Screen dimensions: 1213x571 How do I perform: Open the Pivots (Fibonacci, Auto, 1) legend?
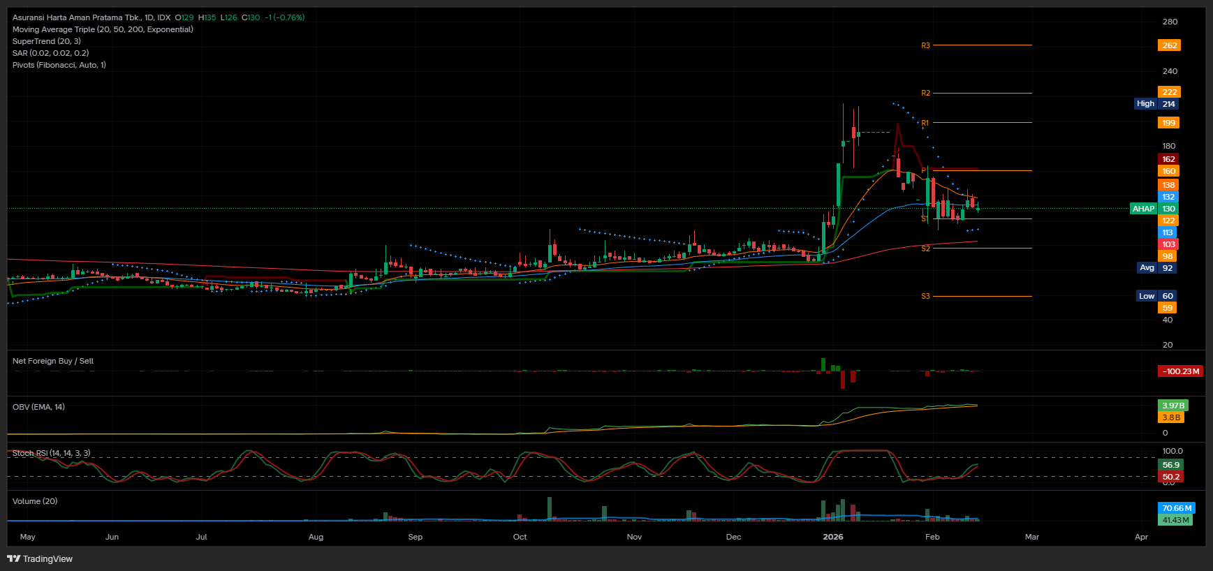(x=59, y=65)
